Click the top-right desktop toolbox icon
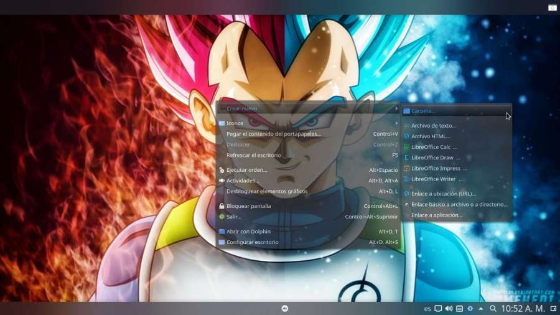Image resolution: width=560 pixels, height=315 pixels. [x=552, y=7]
